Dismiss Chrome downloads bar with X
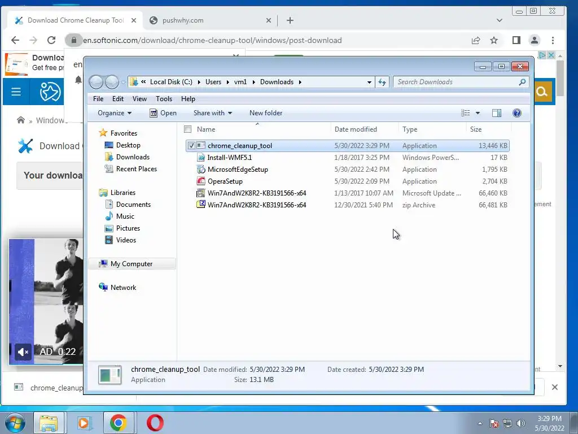The width and height of the screenshot is (578, 434). pos(554,387)
